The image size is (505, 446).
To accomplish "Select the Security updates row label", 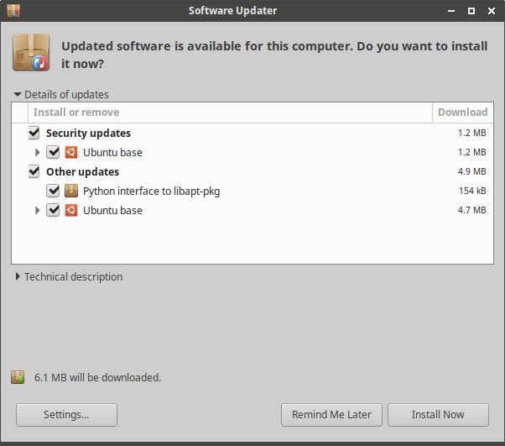I will [88, 134].
